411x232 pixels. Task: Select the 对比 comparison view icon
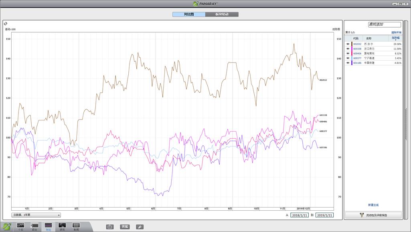(x=48, y=226)
